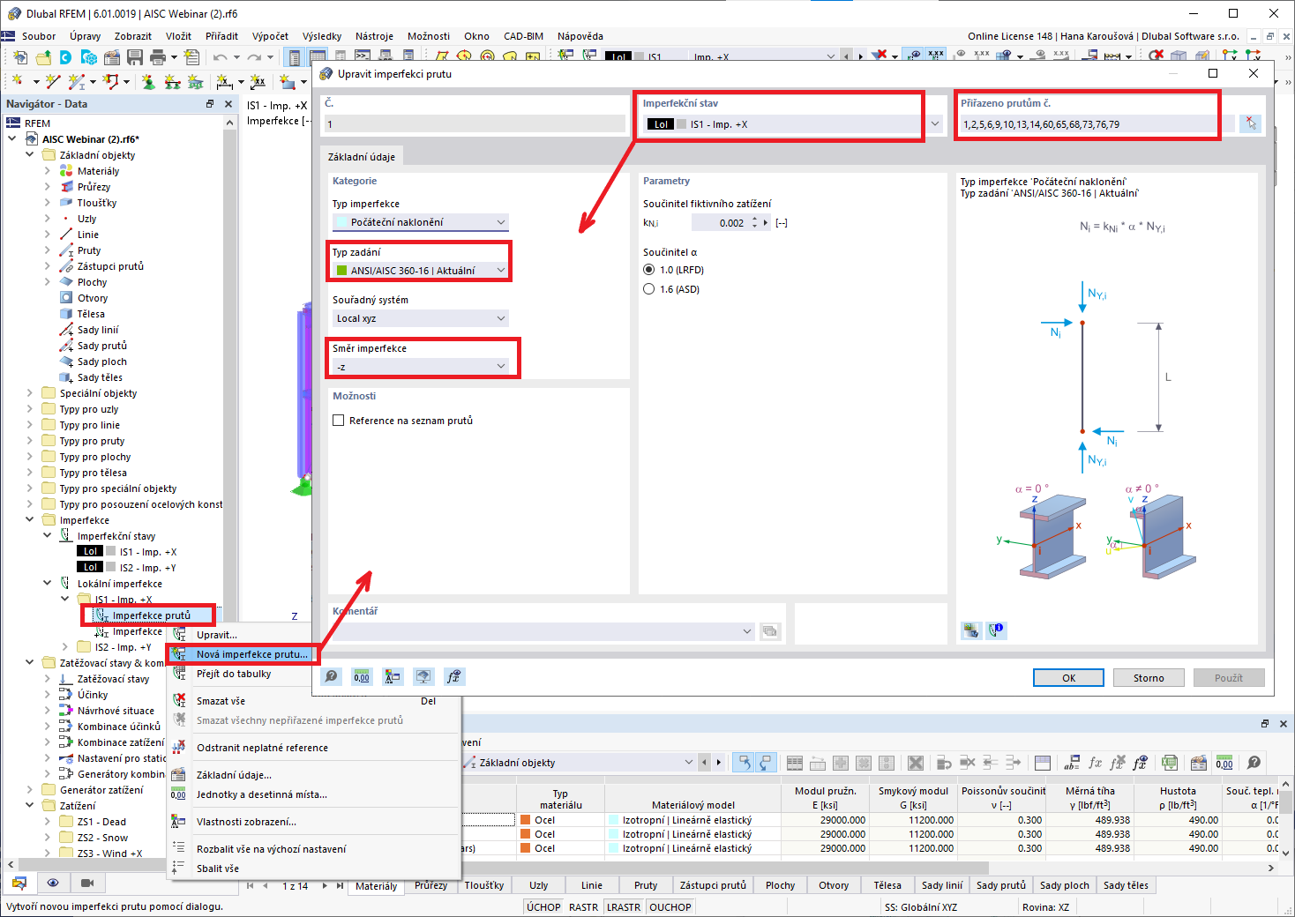Expand the Materiály tree node
This screenshot has width=1295, height=917.
click(48, 171)
